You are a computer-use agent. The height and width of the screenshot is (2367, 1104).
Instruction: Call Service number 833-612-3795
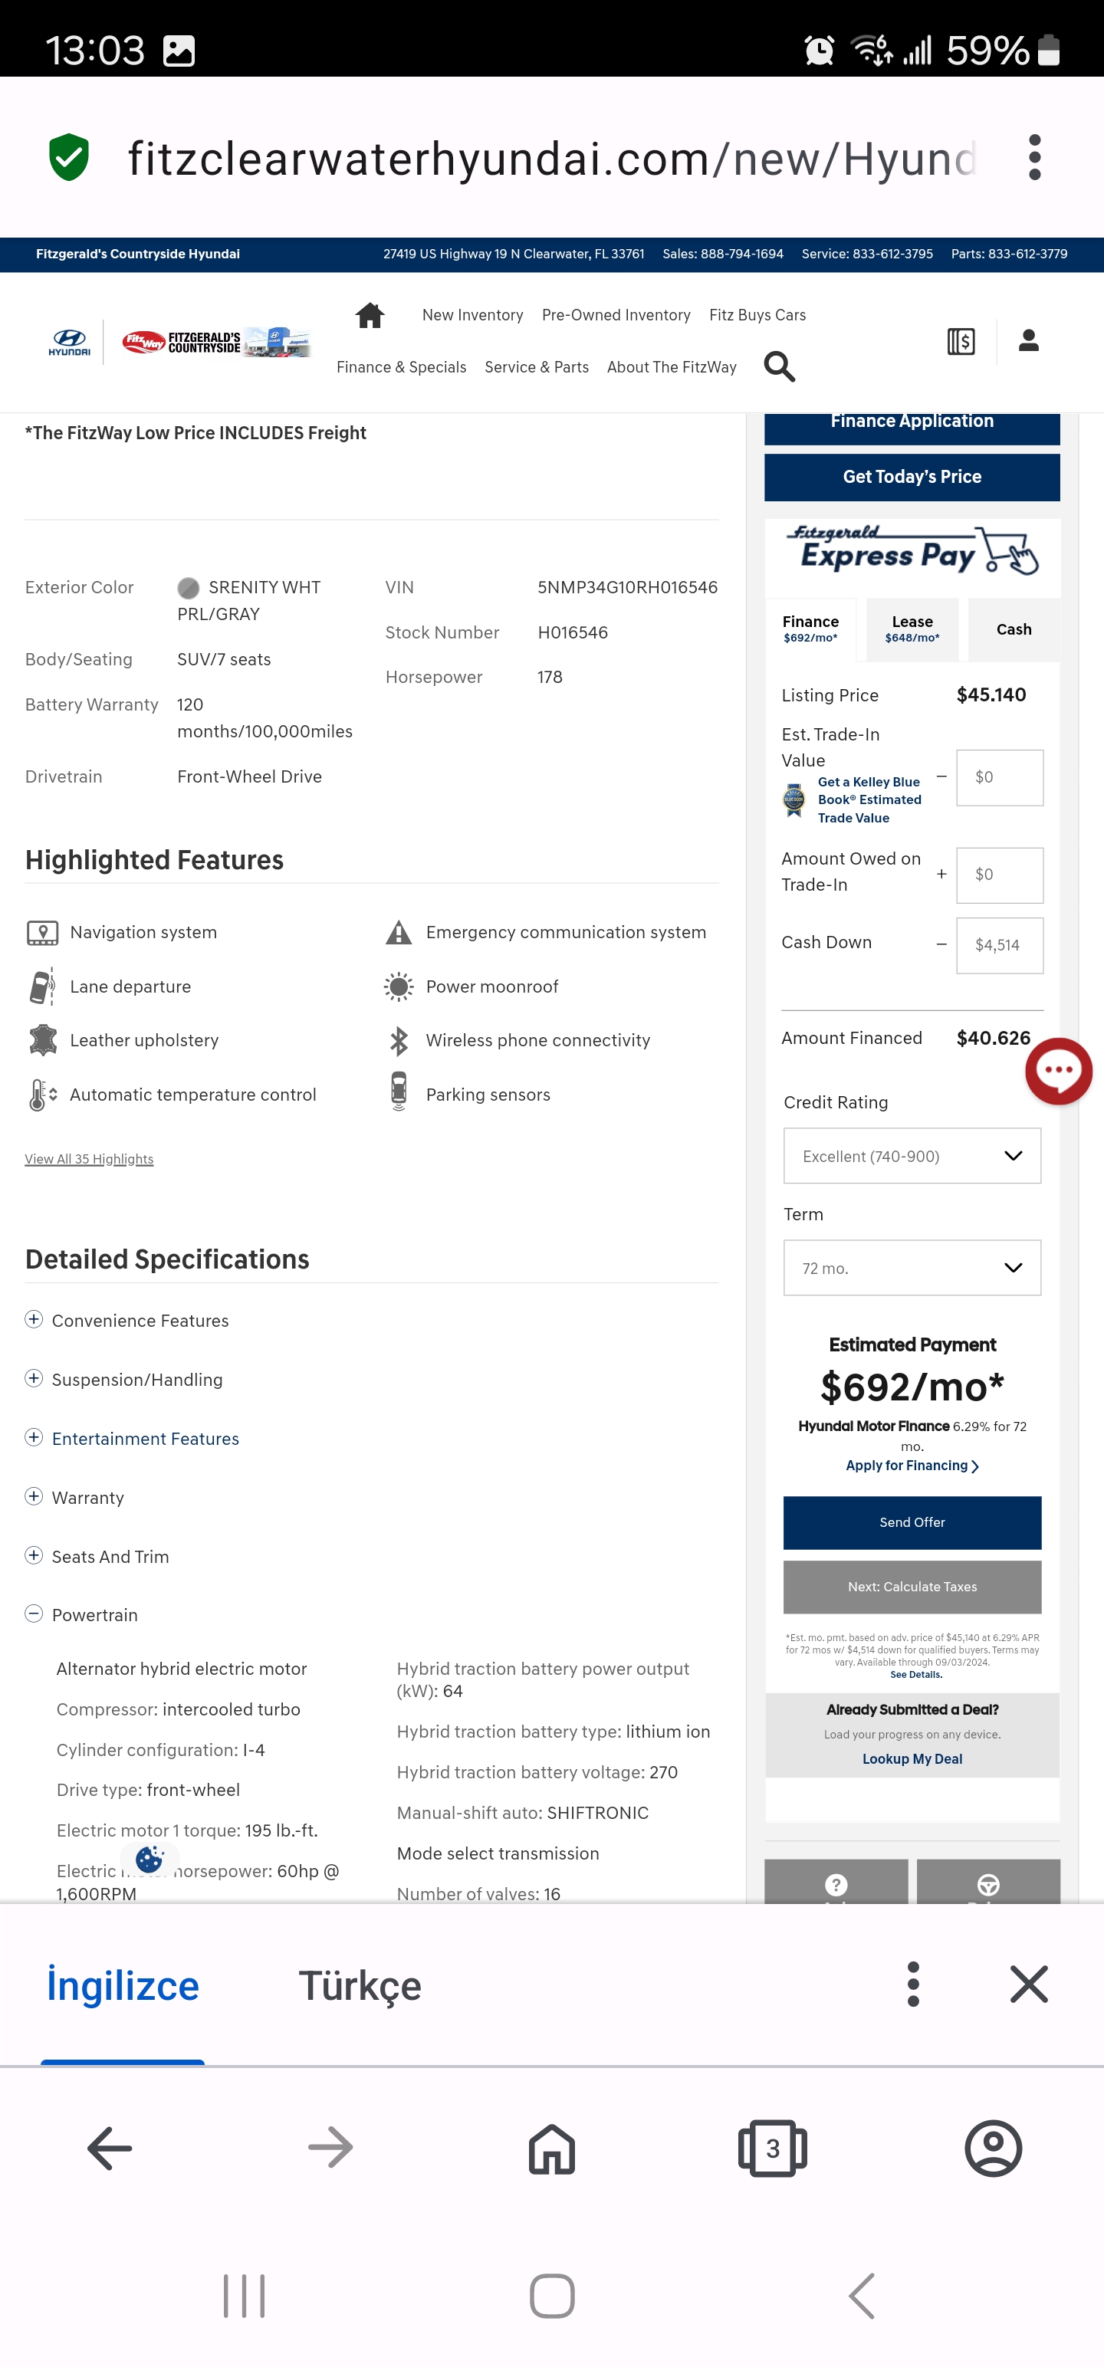(867, 254)
